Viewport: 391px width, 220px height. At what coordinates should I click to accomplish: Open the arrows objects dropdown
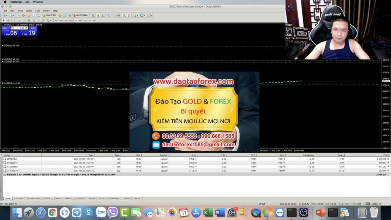point(49,20)
